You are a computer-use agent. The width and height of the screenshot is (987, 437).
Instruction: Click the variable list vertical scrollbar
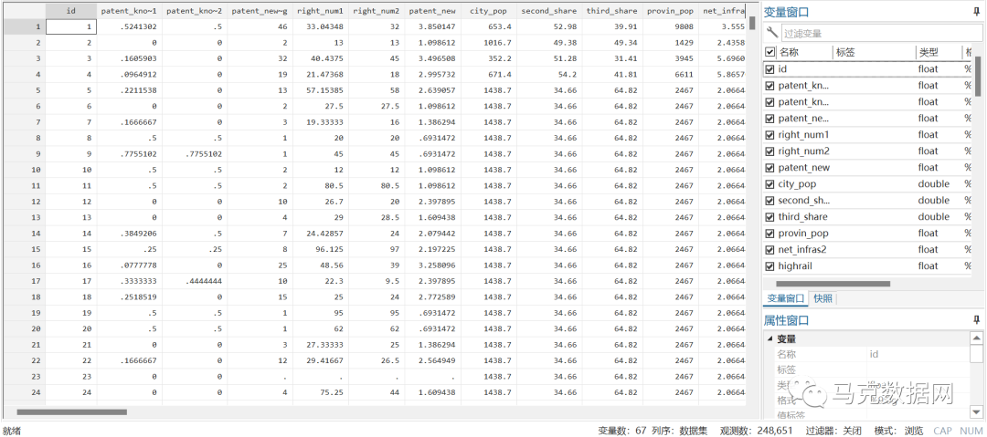[978, 76]
